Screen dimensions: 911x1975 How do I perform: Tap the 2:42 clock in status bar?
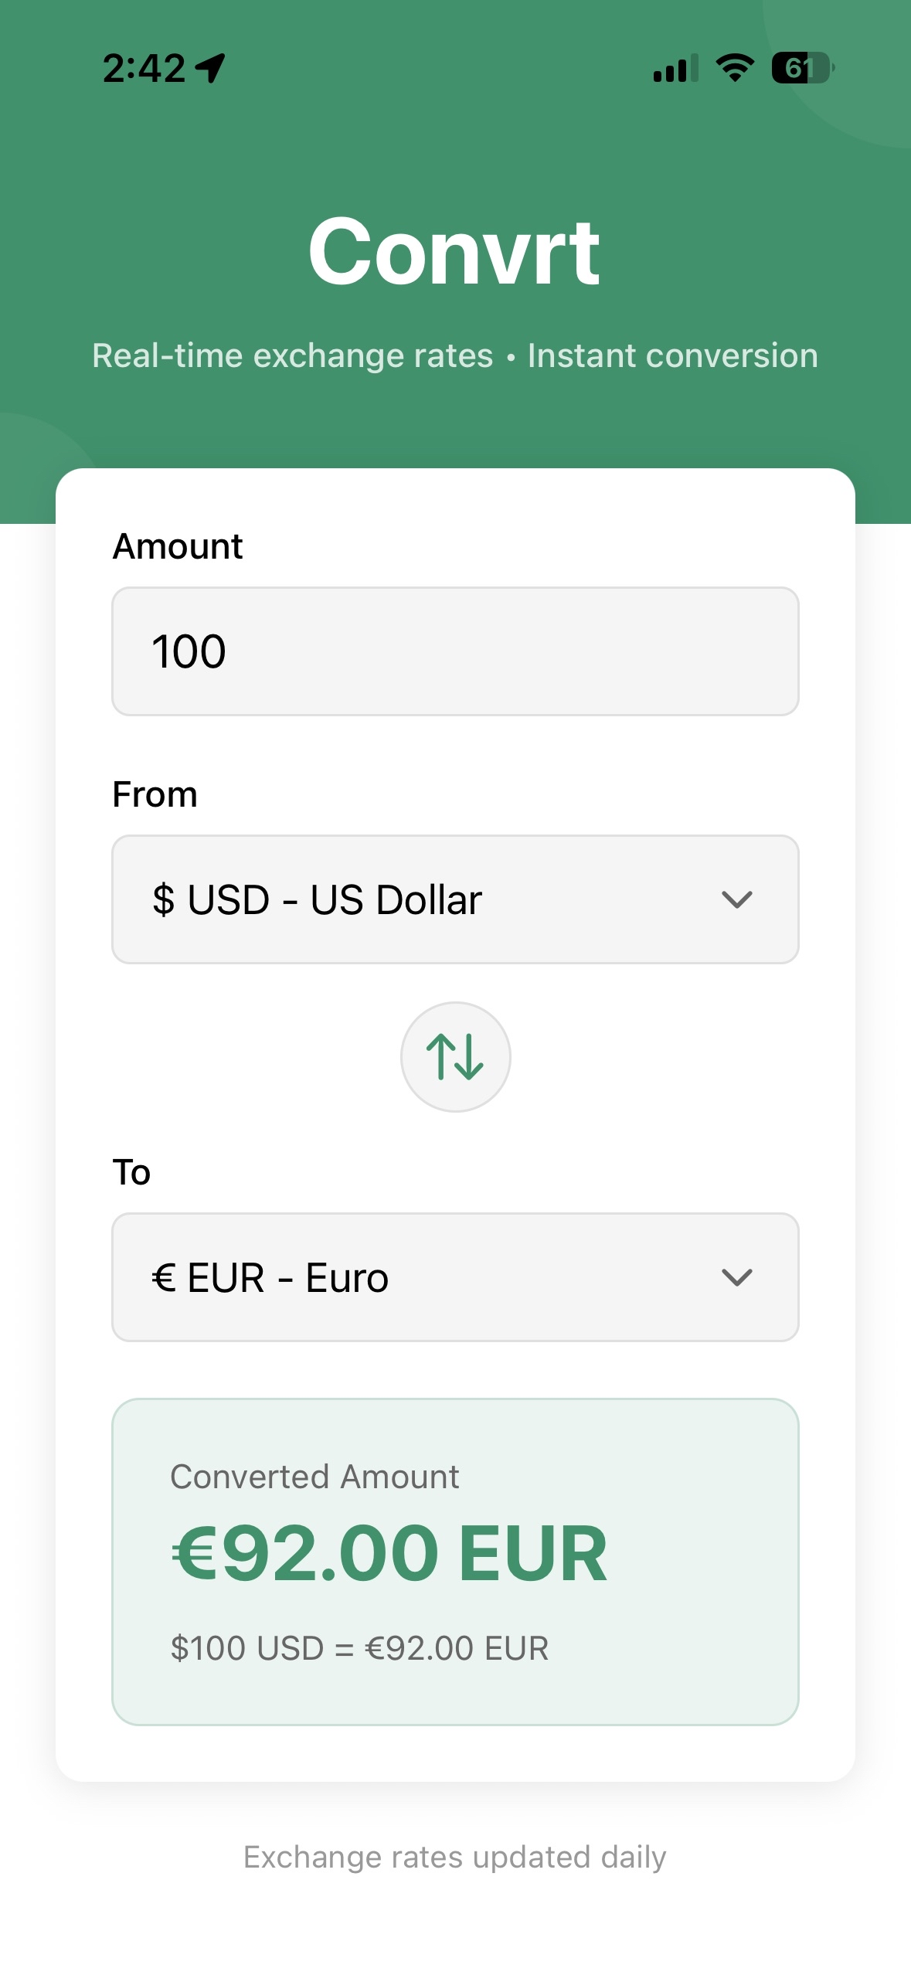144,68
